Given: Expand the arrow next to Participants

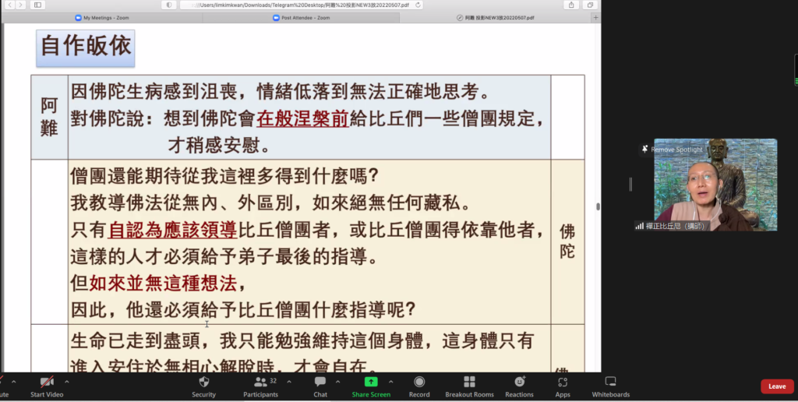Looking at the screenshot, I should click(x=289, y=382).
